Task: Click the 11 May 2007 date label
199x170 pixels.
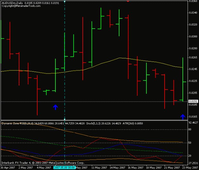Action: point(99,168)
